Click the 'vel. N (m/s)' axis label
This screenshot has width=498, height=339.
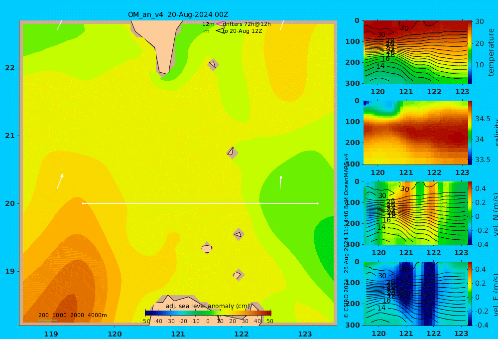coord(495,214)
